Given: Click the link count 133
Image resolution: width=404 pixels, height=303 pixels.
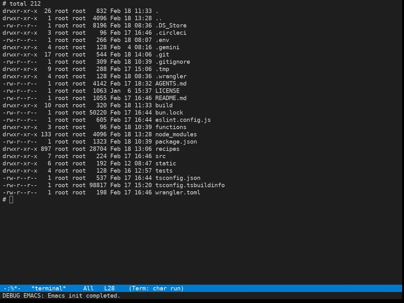Looking at the screenshot, I should click(x=46, y=134).
